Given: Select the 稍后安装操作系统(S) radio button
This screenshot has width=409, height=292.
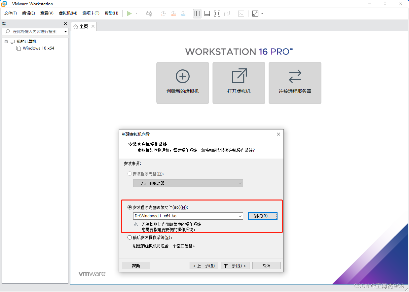Looking at the screenshot, I should coord(130,237).
